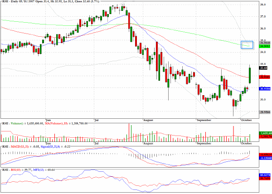Click the Jul label under the price chart

[97, 120]
